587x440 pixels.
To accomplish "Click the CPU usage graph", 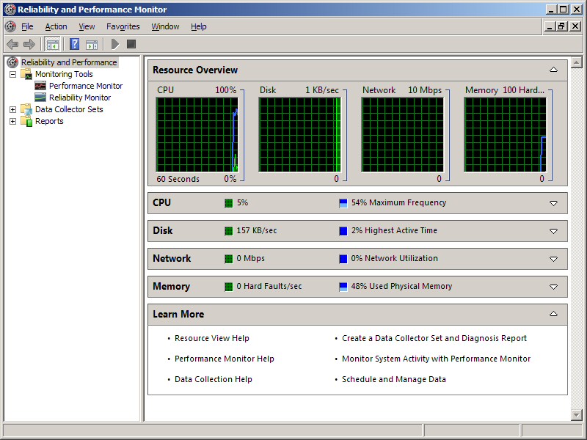I will coord(197,135).
